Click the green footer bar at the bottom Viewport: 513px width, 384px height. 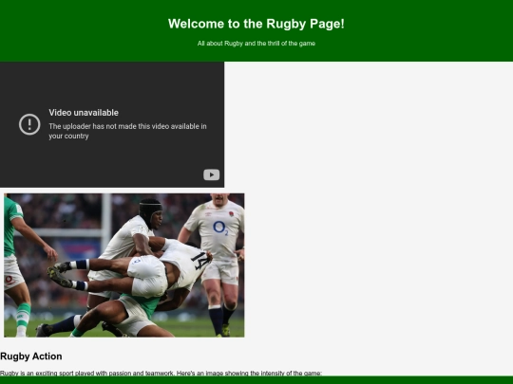256,380
